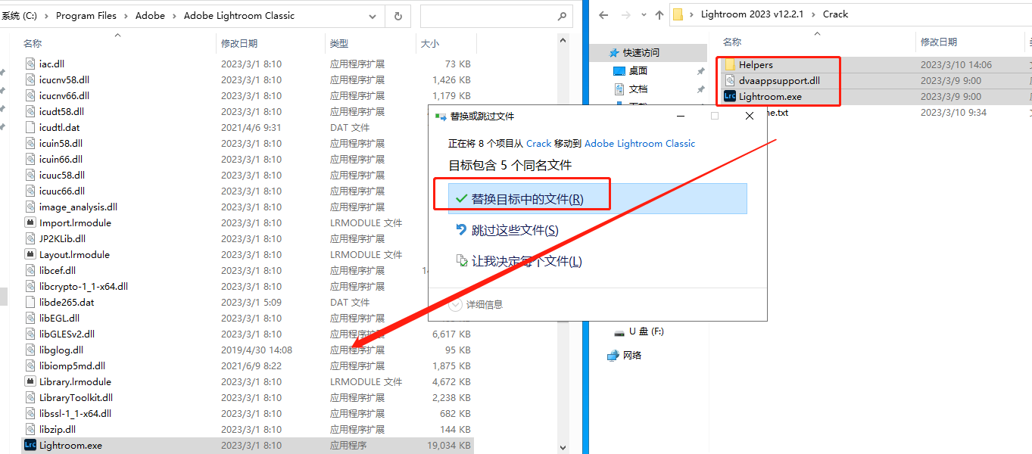Viewport: 1032px width, 454px height.
Task: Click libde265.dat file icon
Action: 30,302
